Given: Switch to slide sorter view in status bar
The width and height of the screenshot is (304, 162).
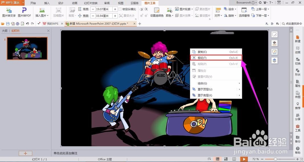Looking at the screenshot, I should [226, 159].
